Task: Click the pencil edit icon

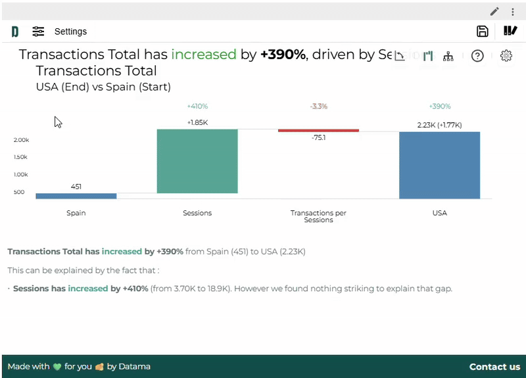Action: [494, 12]
